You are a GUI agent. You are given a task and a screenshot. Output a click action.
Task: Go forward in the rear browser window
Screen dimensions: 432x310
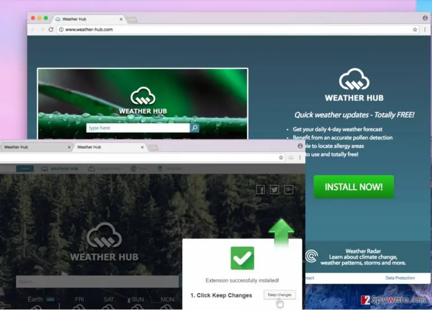click(x=42, y=29)
